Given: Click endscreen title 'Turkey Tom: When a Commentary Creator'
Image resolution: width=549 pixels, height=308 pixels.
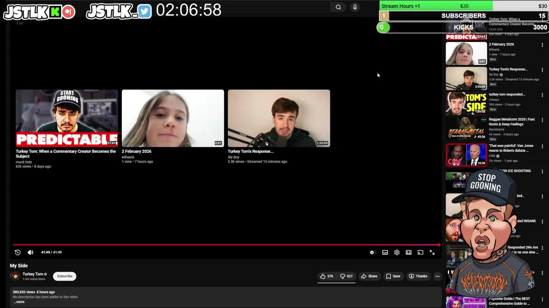Looking at the screenshot, I should (x=66, y=154).
